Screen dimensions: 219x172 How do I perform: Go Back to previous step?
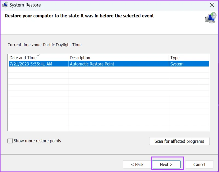pos(137,164)
